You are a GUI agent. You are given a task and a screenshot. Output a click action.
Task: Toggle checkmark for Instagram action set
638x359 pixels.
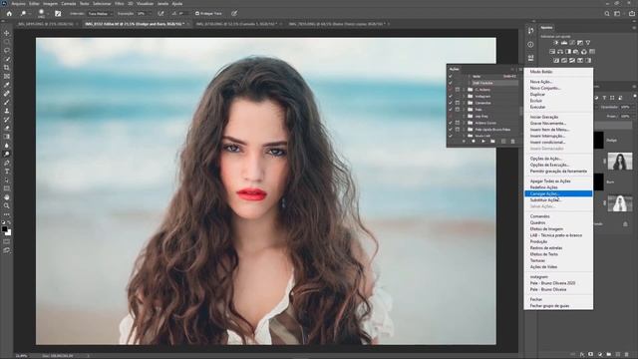coord(451,96)
